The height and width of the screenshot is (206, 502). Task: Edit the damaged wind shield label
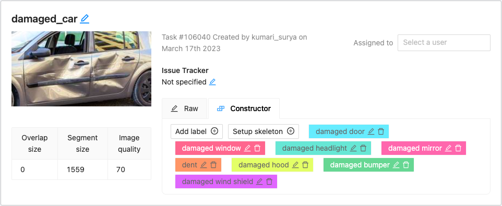(259, 181)
